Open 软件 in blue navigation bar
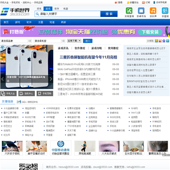The image size is (170, 170). (29, 22)
